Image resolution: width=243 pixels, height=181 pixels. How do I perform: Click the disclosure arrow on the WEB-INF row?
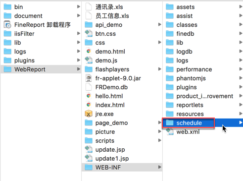tap(159, 167)
